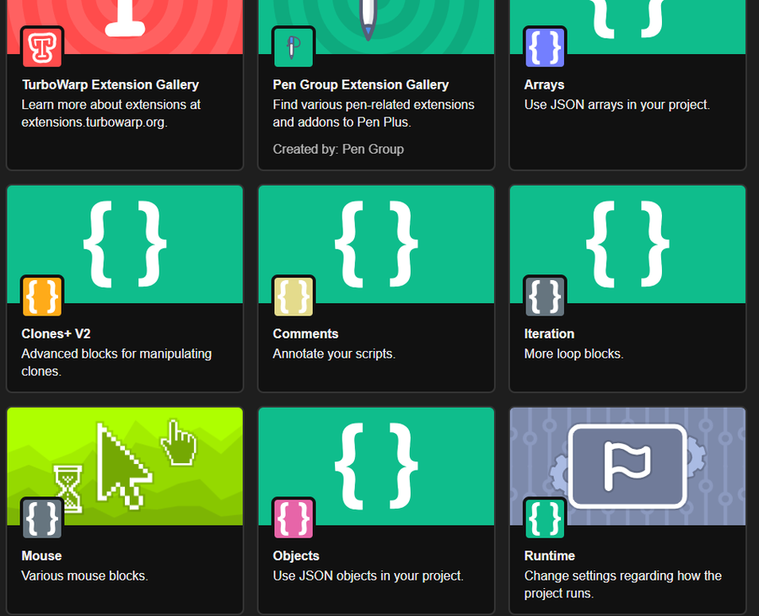Click the pink Objects braces icon
Screen dimensions: 759x616
coord(293,519)
